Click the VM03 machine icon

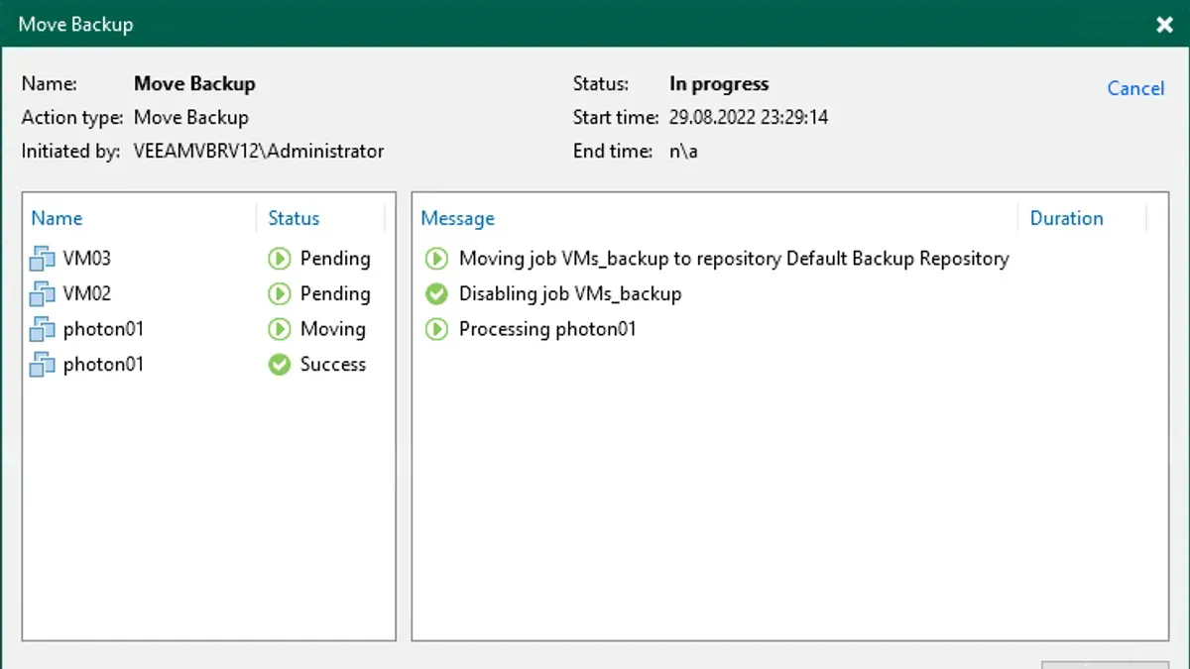42,260
